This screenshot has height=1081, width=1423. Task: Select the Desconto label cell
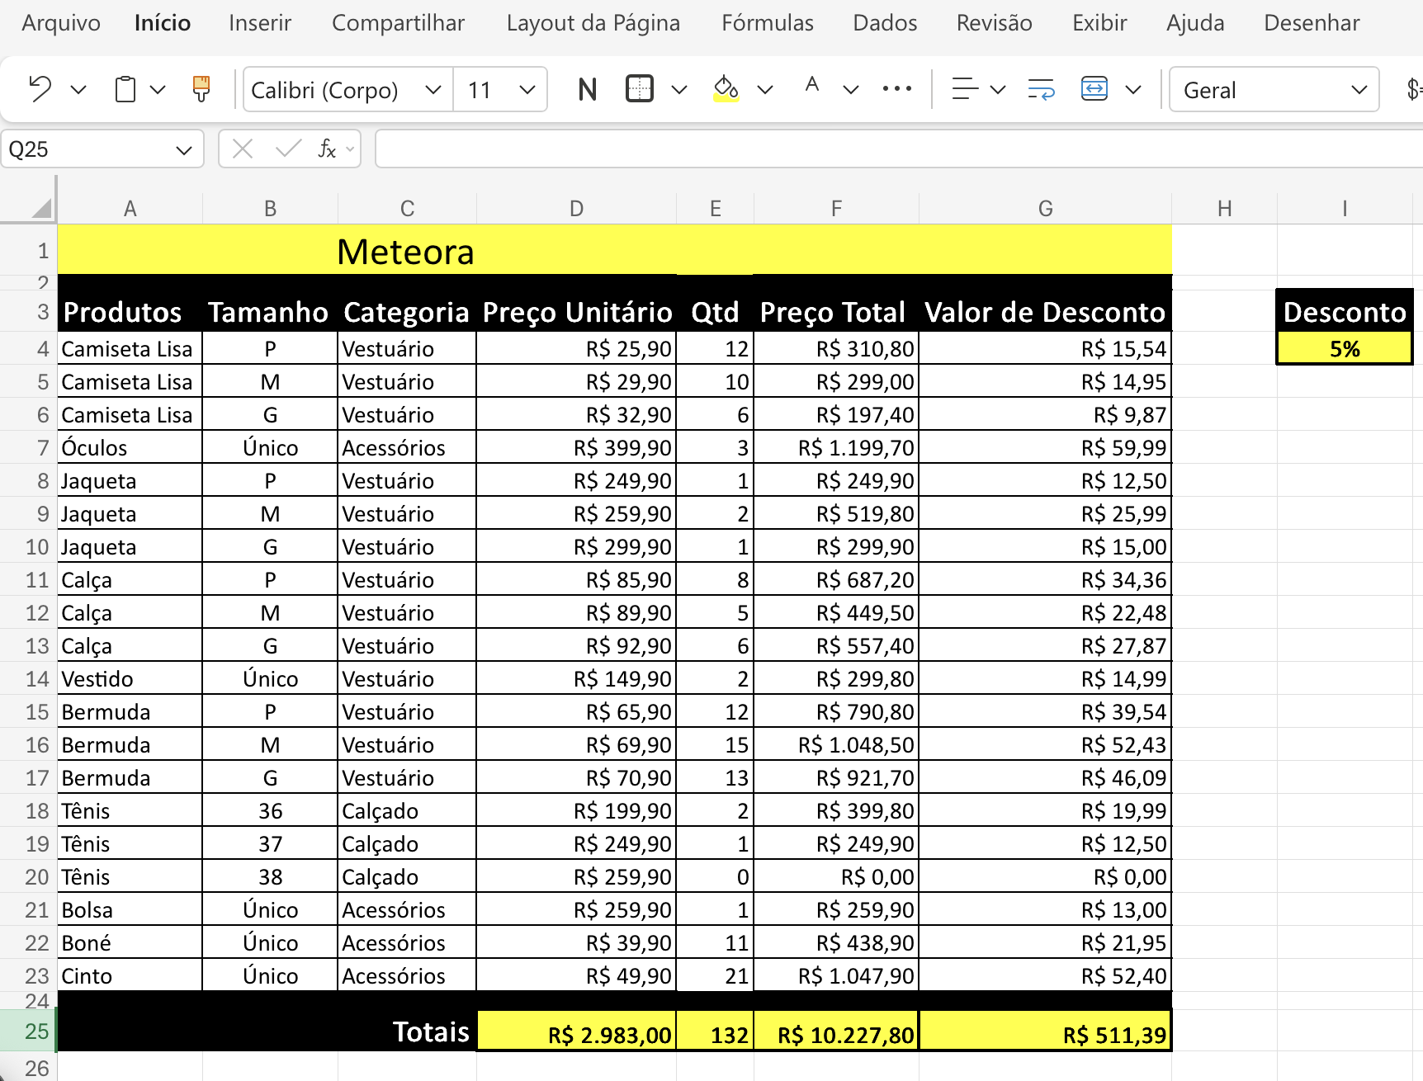pos(1345,312)
